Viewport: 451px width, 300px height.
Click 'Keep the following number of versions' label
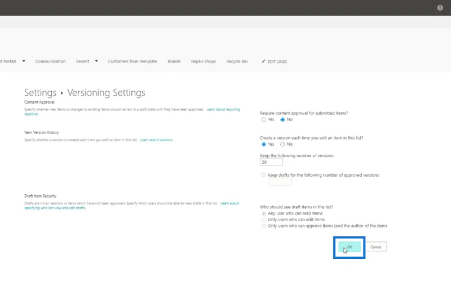pos(297,155)
